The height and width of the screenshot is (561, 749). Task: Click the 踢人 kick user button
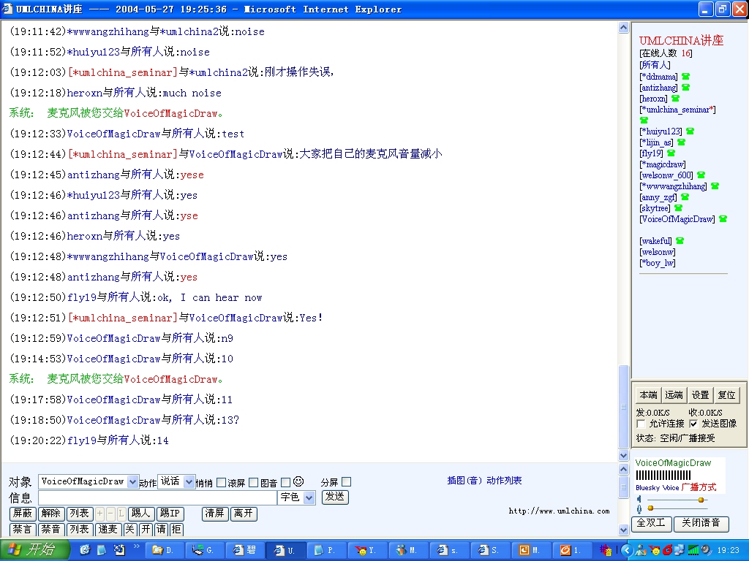pos(140,514)
